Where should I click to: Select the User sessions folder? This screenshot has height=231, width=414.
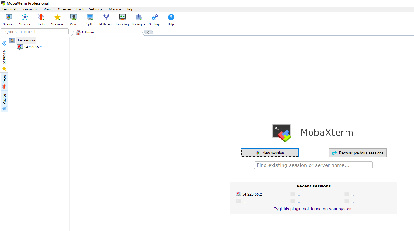23,40
